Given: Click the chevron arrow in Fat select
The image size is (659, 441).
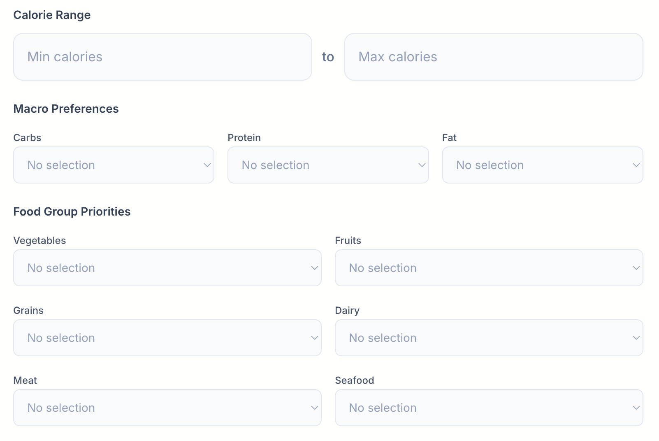Looking at the screenshot, I should (x=636, y=165).
